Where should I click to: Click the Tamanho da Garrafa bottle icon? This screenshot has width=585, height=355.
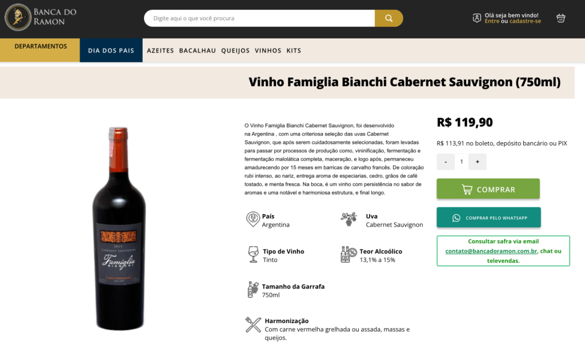coord(253,290)
